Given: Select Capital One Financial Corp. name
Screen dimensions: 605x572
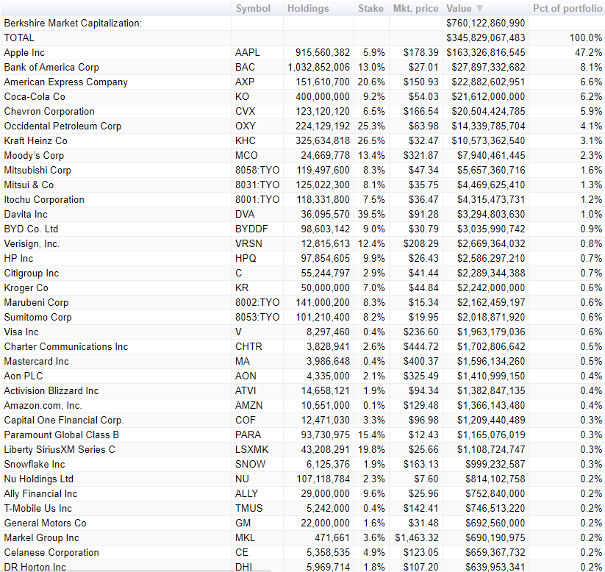Looking at the screenshot, I should click(64, 420).
